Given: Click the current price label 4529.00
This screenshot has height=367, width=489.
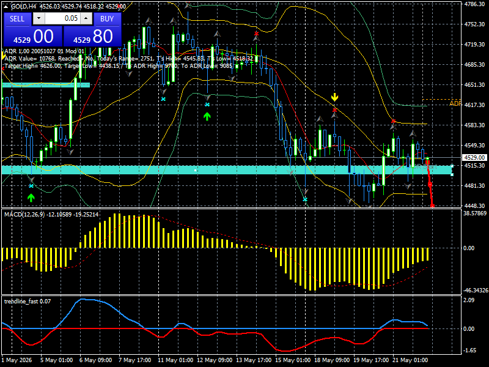Looking at the screenshot, I should (475, 158).
